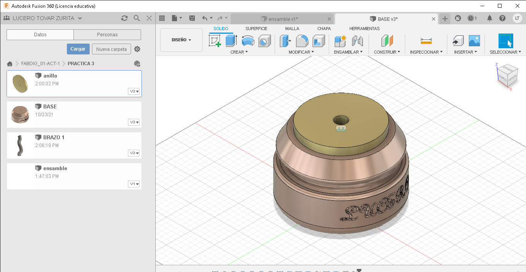Switch to the MALLA tab

point(292,29)
